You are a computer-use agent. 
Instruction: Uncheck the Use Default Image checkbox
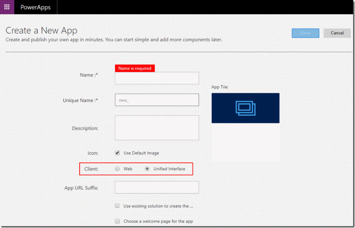click(117, 152)
